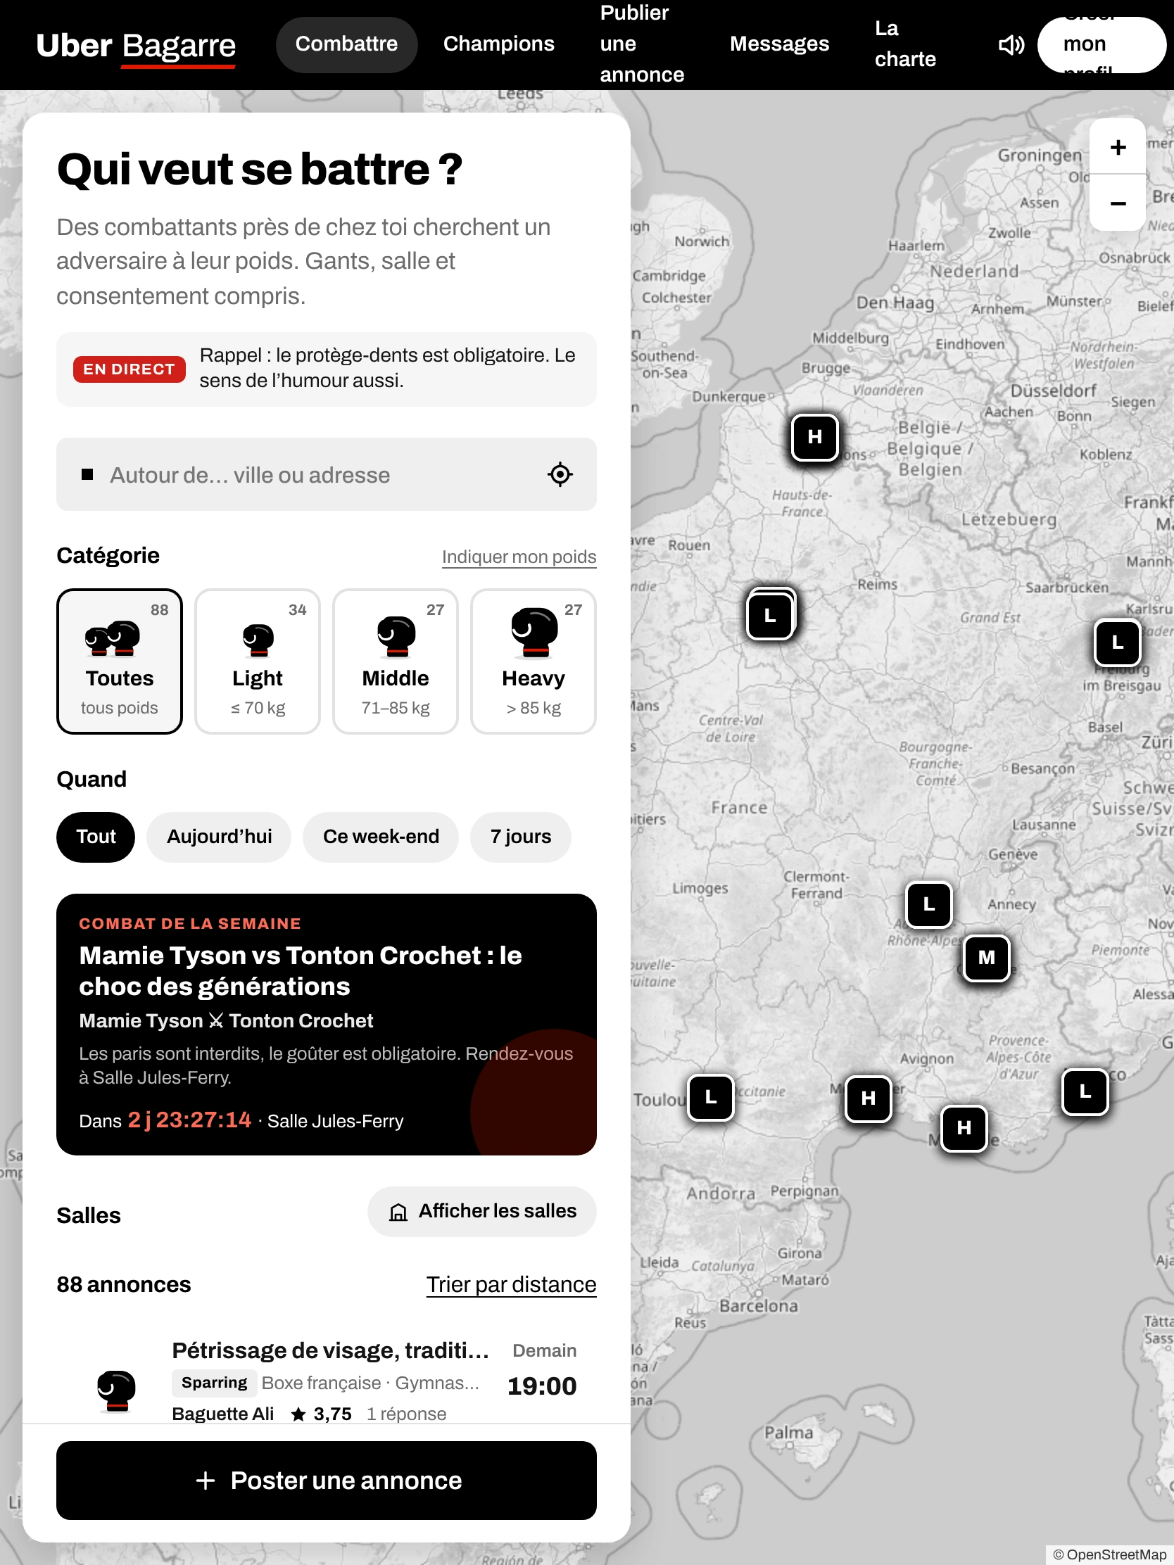The image size is (1174, 1565).
Task: Filter listings to 7 jours
Action: [521, 837]
